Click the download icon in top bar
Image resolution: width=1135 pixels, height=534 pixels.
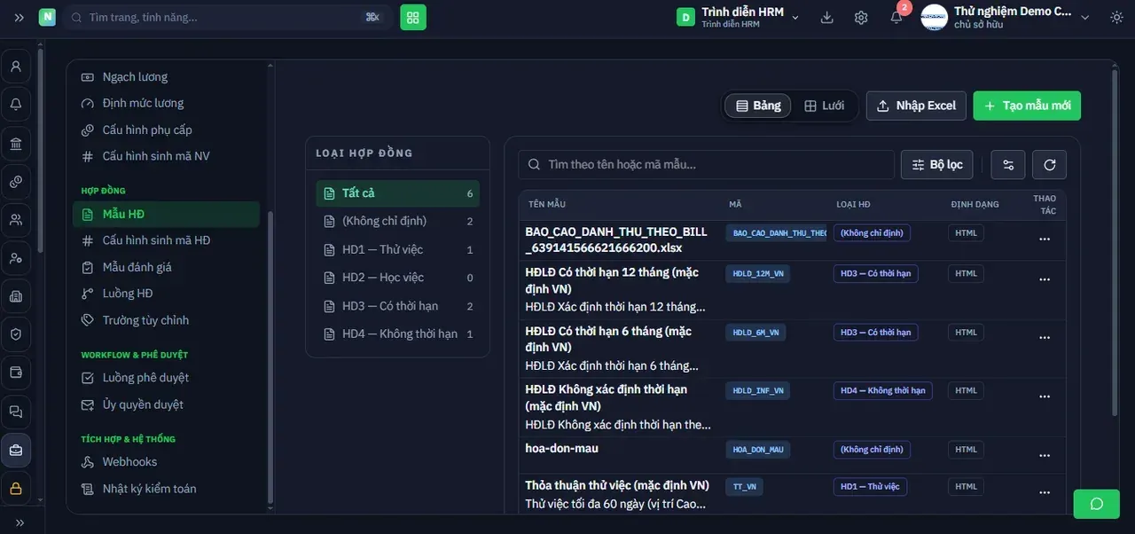click(827, 17)
